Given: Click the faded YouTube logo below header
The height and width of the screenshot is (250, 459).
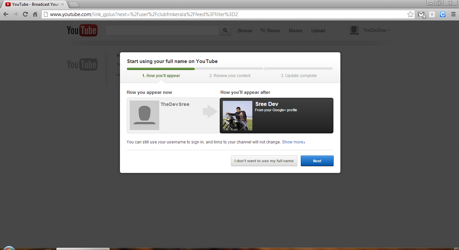Looking at the screenshot, I should (x=82, y=64).
